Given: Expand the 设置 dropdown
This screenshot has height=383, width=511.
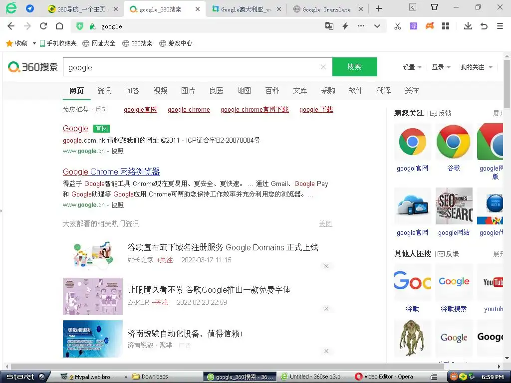Looking at the screenshot, I should (412, 67).
